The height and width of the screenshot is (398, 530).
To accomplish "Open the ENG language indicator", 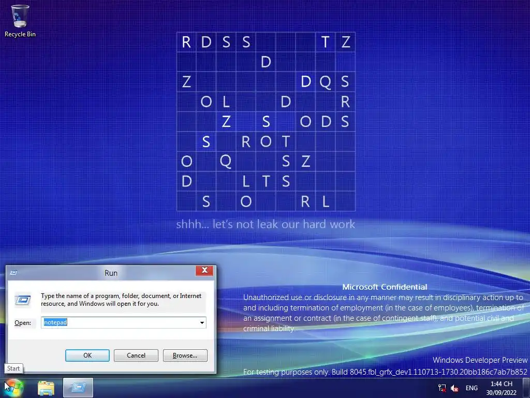I will pyautogui.click(x=472, y=388).
